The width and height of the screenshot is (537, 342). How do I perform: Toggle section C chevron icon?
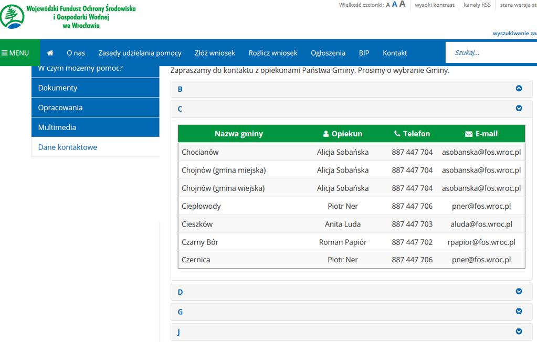tap(519, 108)
